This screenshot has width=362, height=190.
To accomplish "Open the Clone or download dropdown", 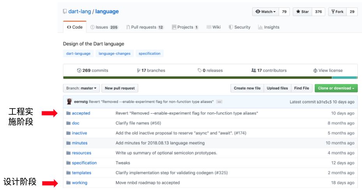I will (x=336, y=88).
